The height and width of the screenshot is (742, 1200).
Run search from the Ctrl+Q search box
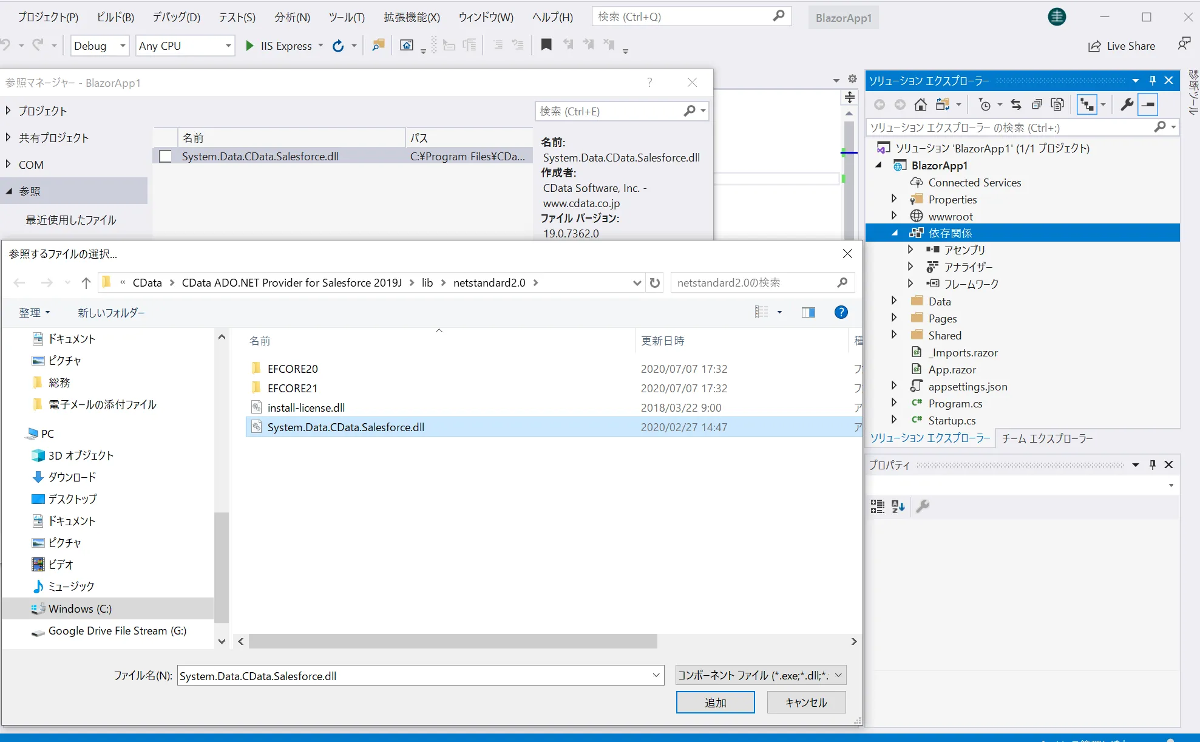coord(778,16)
